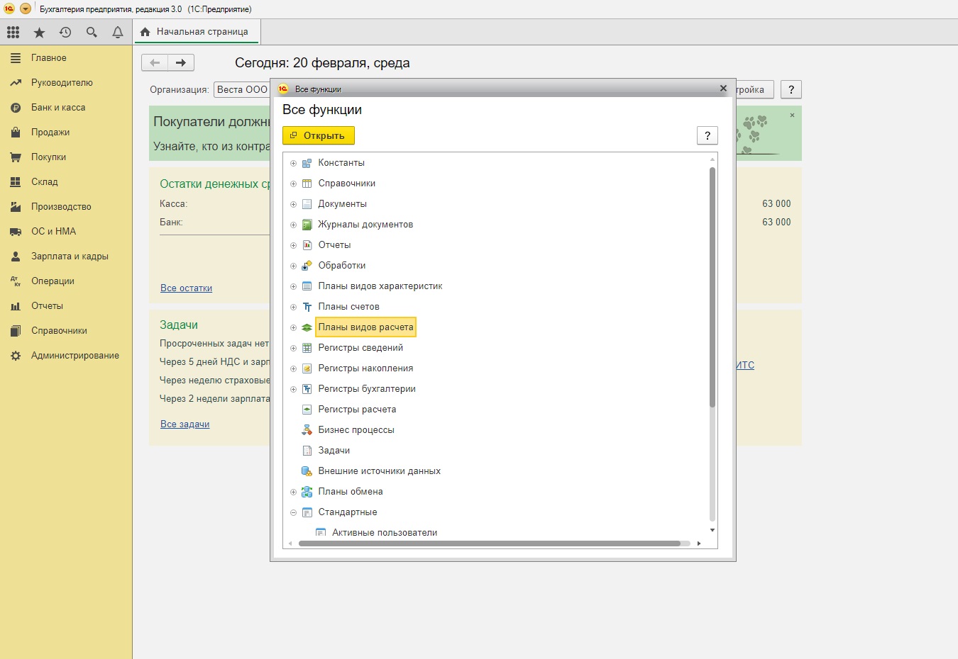Image resolution: width=958 pixels, height=659 pixels.
Task: Collapse the Стандартные tree node
Action: click(x=293, y=512)
